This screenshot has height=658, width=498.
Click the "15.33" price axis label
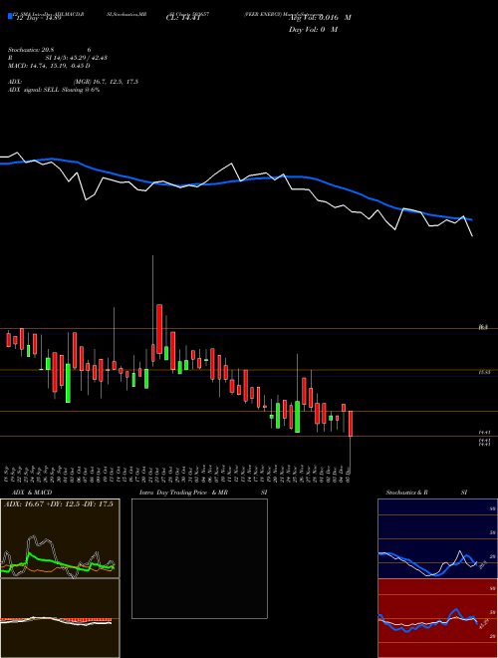(x=484, y=372)
